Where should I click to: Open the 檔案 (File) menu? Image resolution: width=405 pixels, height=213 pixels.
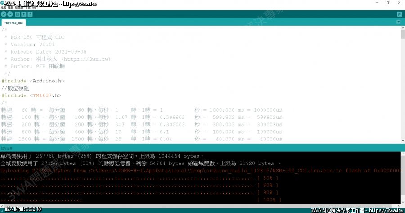[3, 8]
